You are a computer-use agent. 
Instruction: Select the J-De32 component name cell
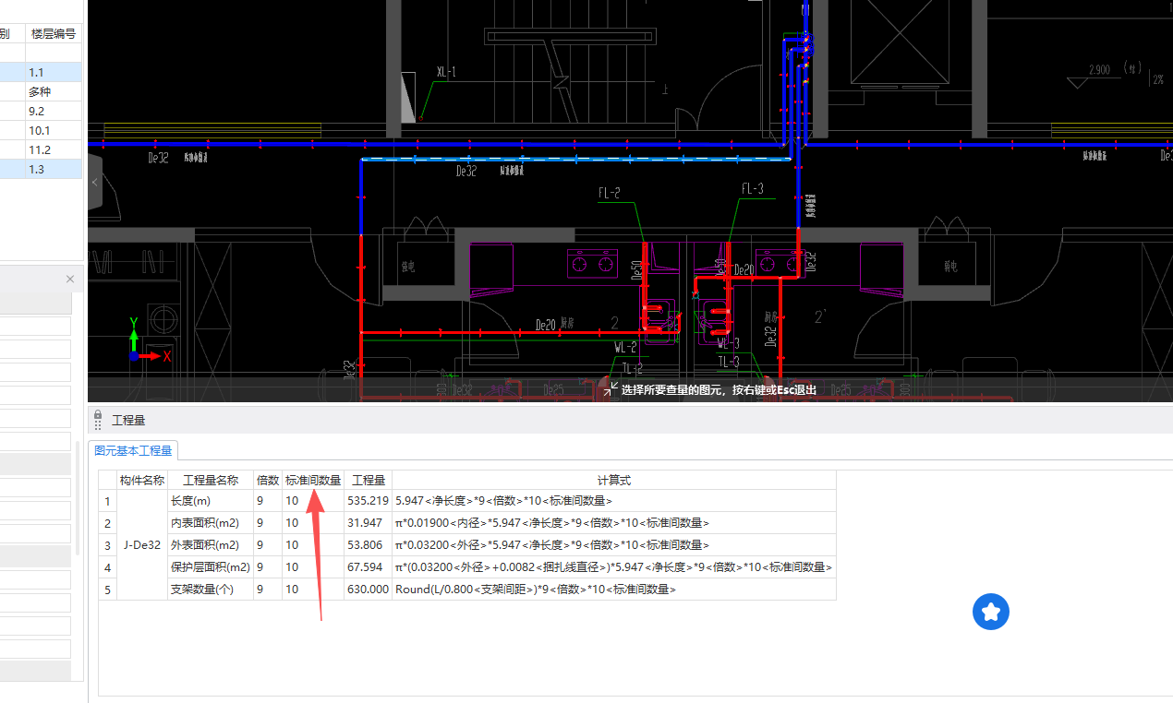click(142, 544)
